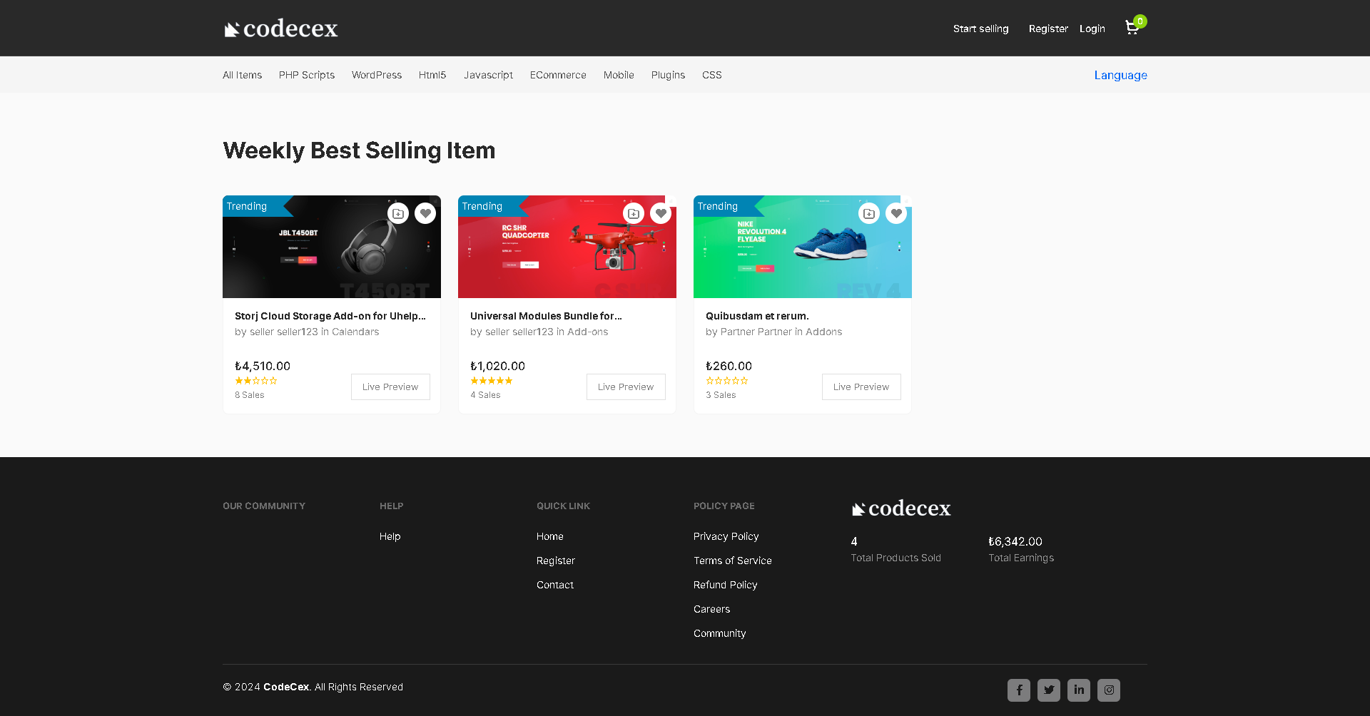Viewport: 1370px width, 716px height.
Task: Toggle heart on Universal Modules Bundle
Action: point(661,213)
